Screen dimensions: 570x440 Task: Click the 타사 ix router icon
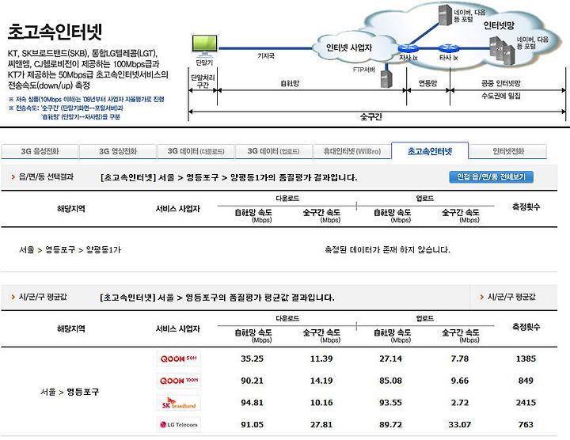pos(449,48)
